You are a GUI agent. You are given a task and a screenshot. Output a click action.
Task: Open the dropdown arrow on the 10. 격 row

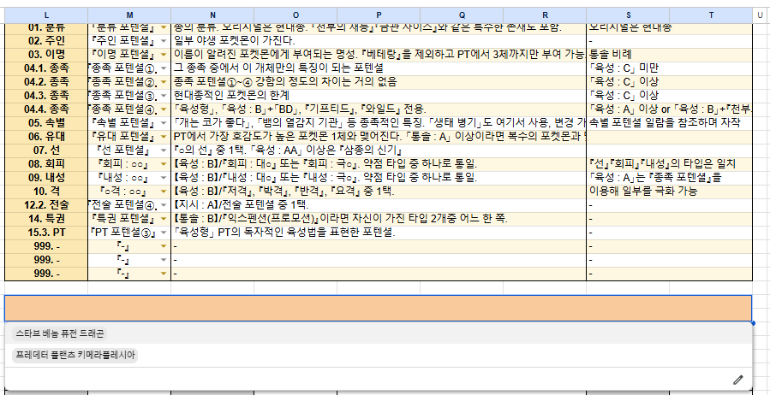coord(164,192)
